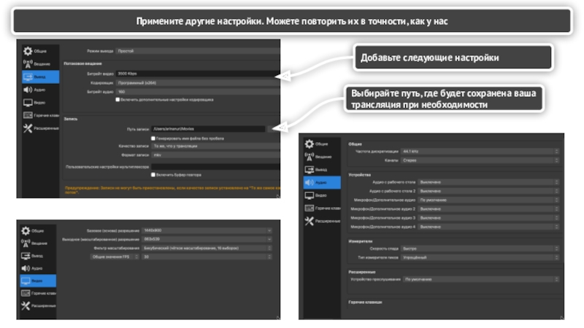Enable replay buffer checkbox

[153, 174]
